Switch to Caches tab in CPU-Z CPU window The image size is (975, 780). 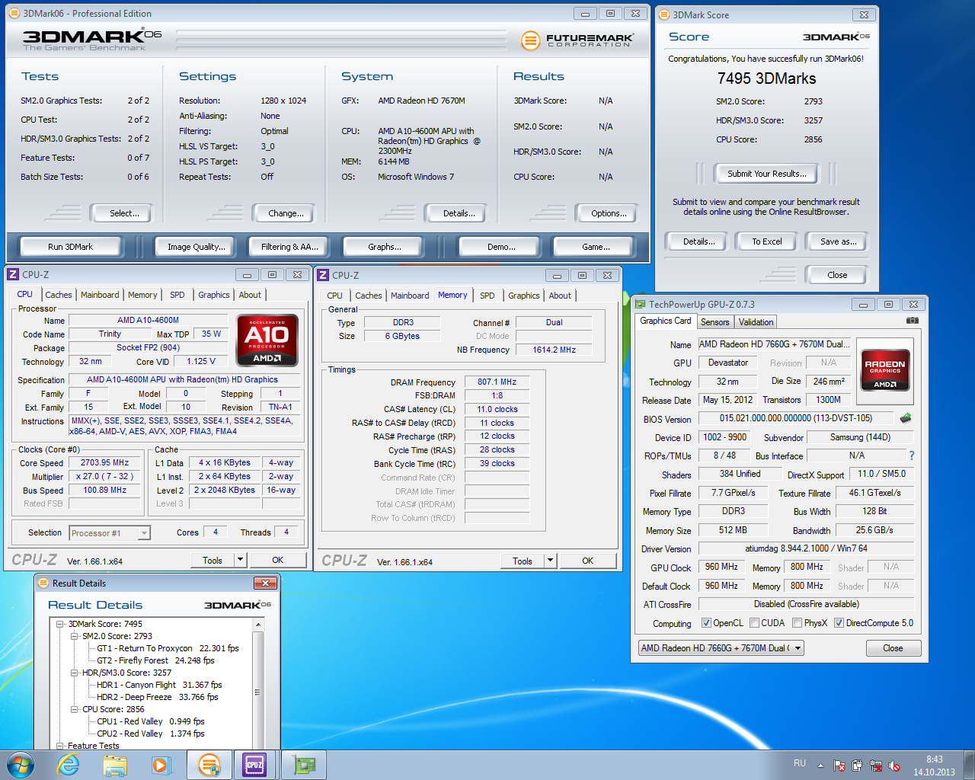[58, 295]
